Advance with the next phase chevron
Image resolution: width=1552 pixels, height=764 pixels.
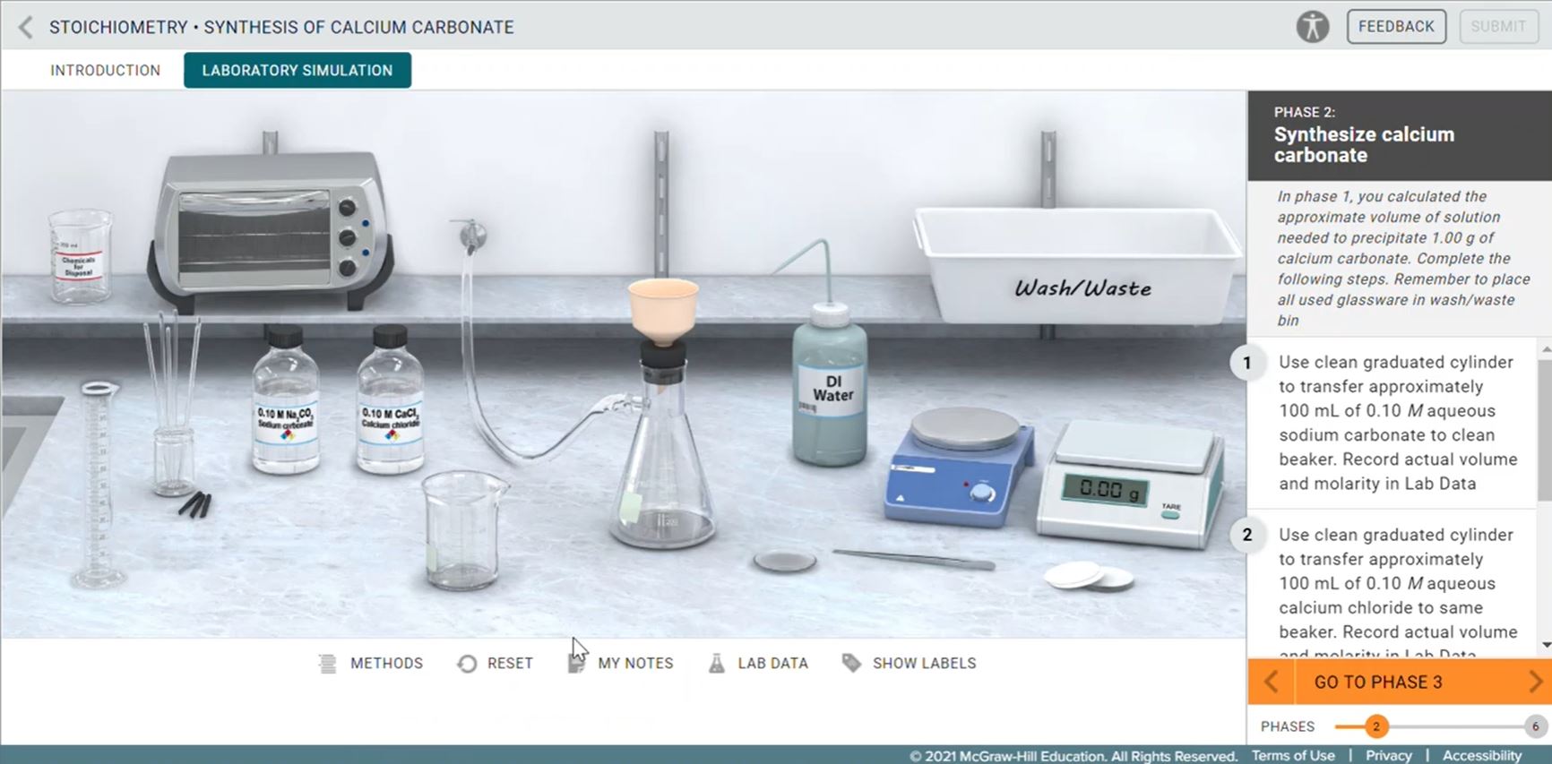[1534, 682]
